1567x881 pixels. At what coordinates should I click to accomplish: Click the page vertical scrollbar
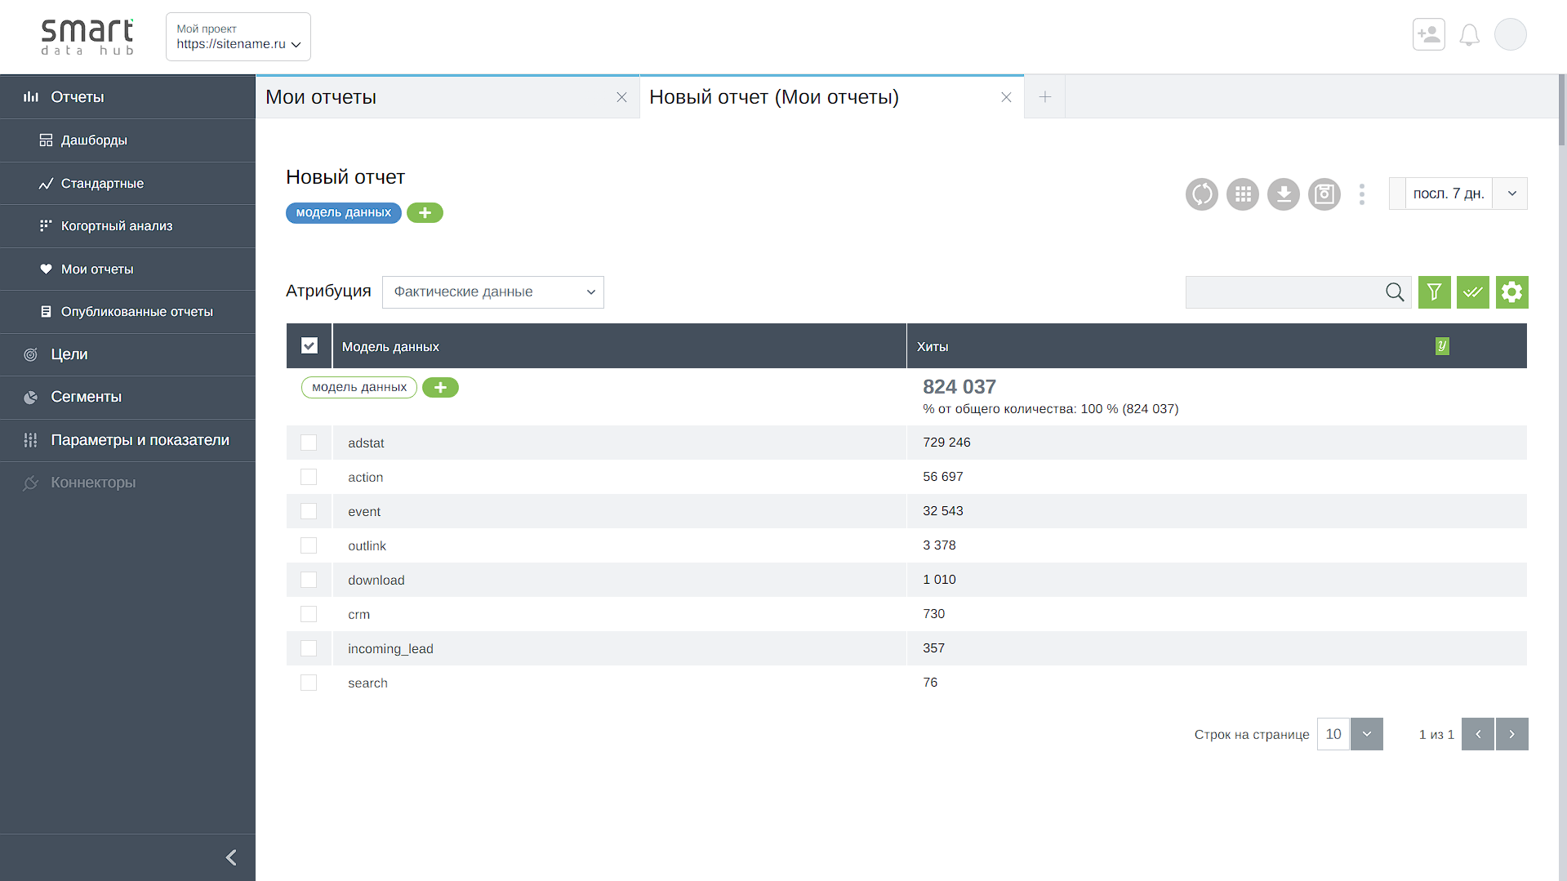1562,110
